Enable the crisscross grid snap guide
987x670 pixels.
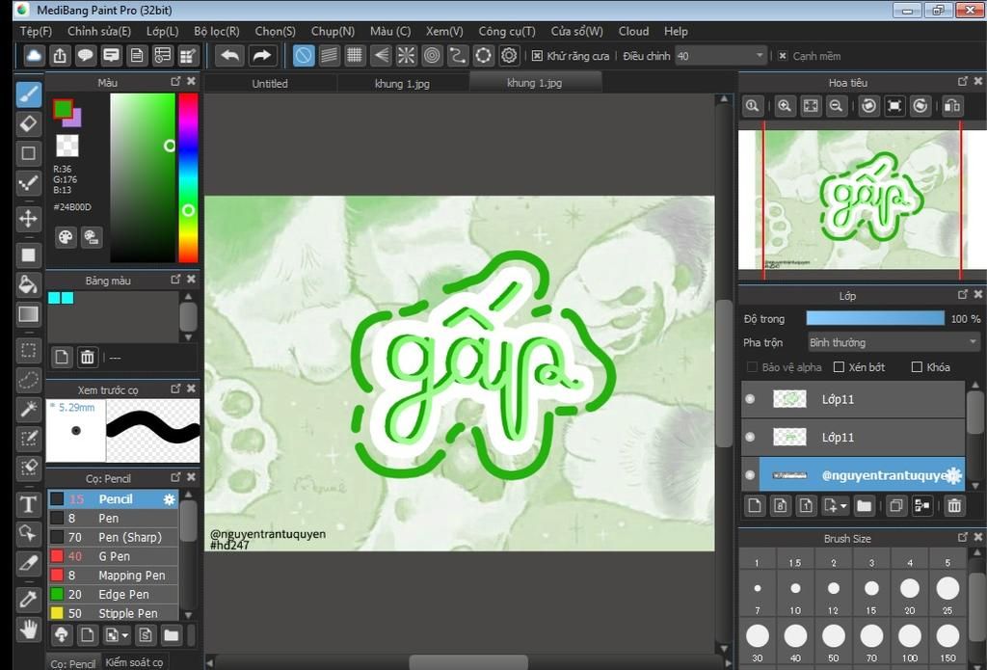355,56
